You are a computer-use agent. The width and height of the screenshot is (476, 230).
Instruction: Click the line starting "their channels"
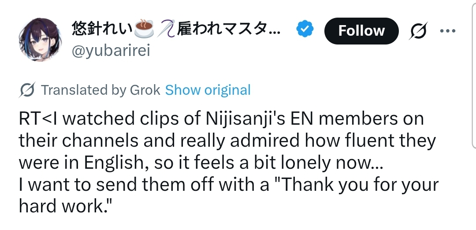(227, 141)
